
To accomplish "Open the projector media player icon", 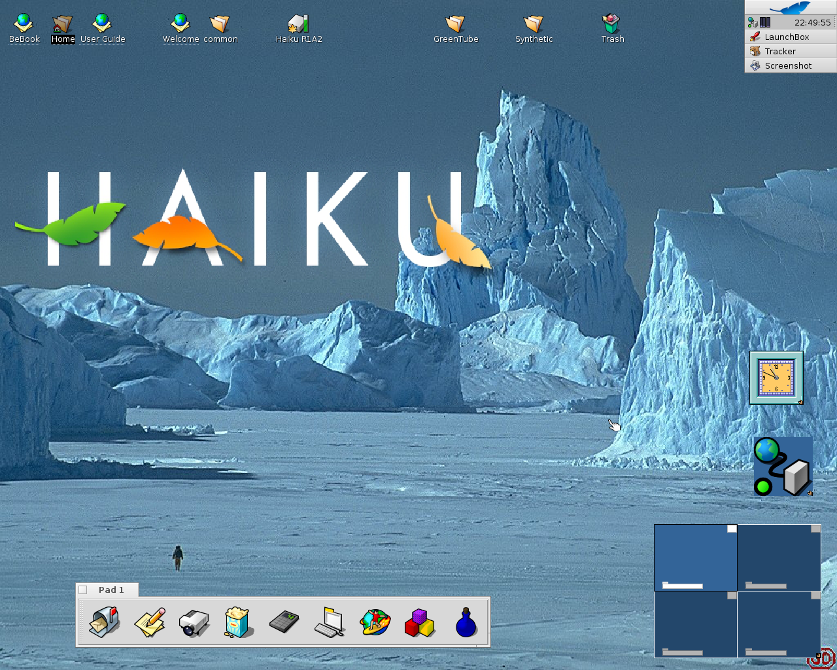I will 194,622.
